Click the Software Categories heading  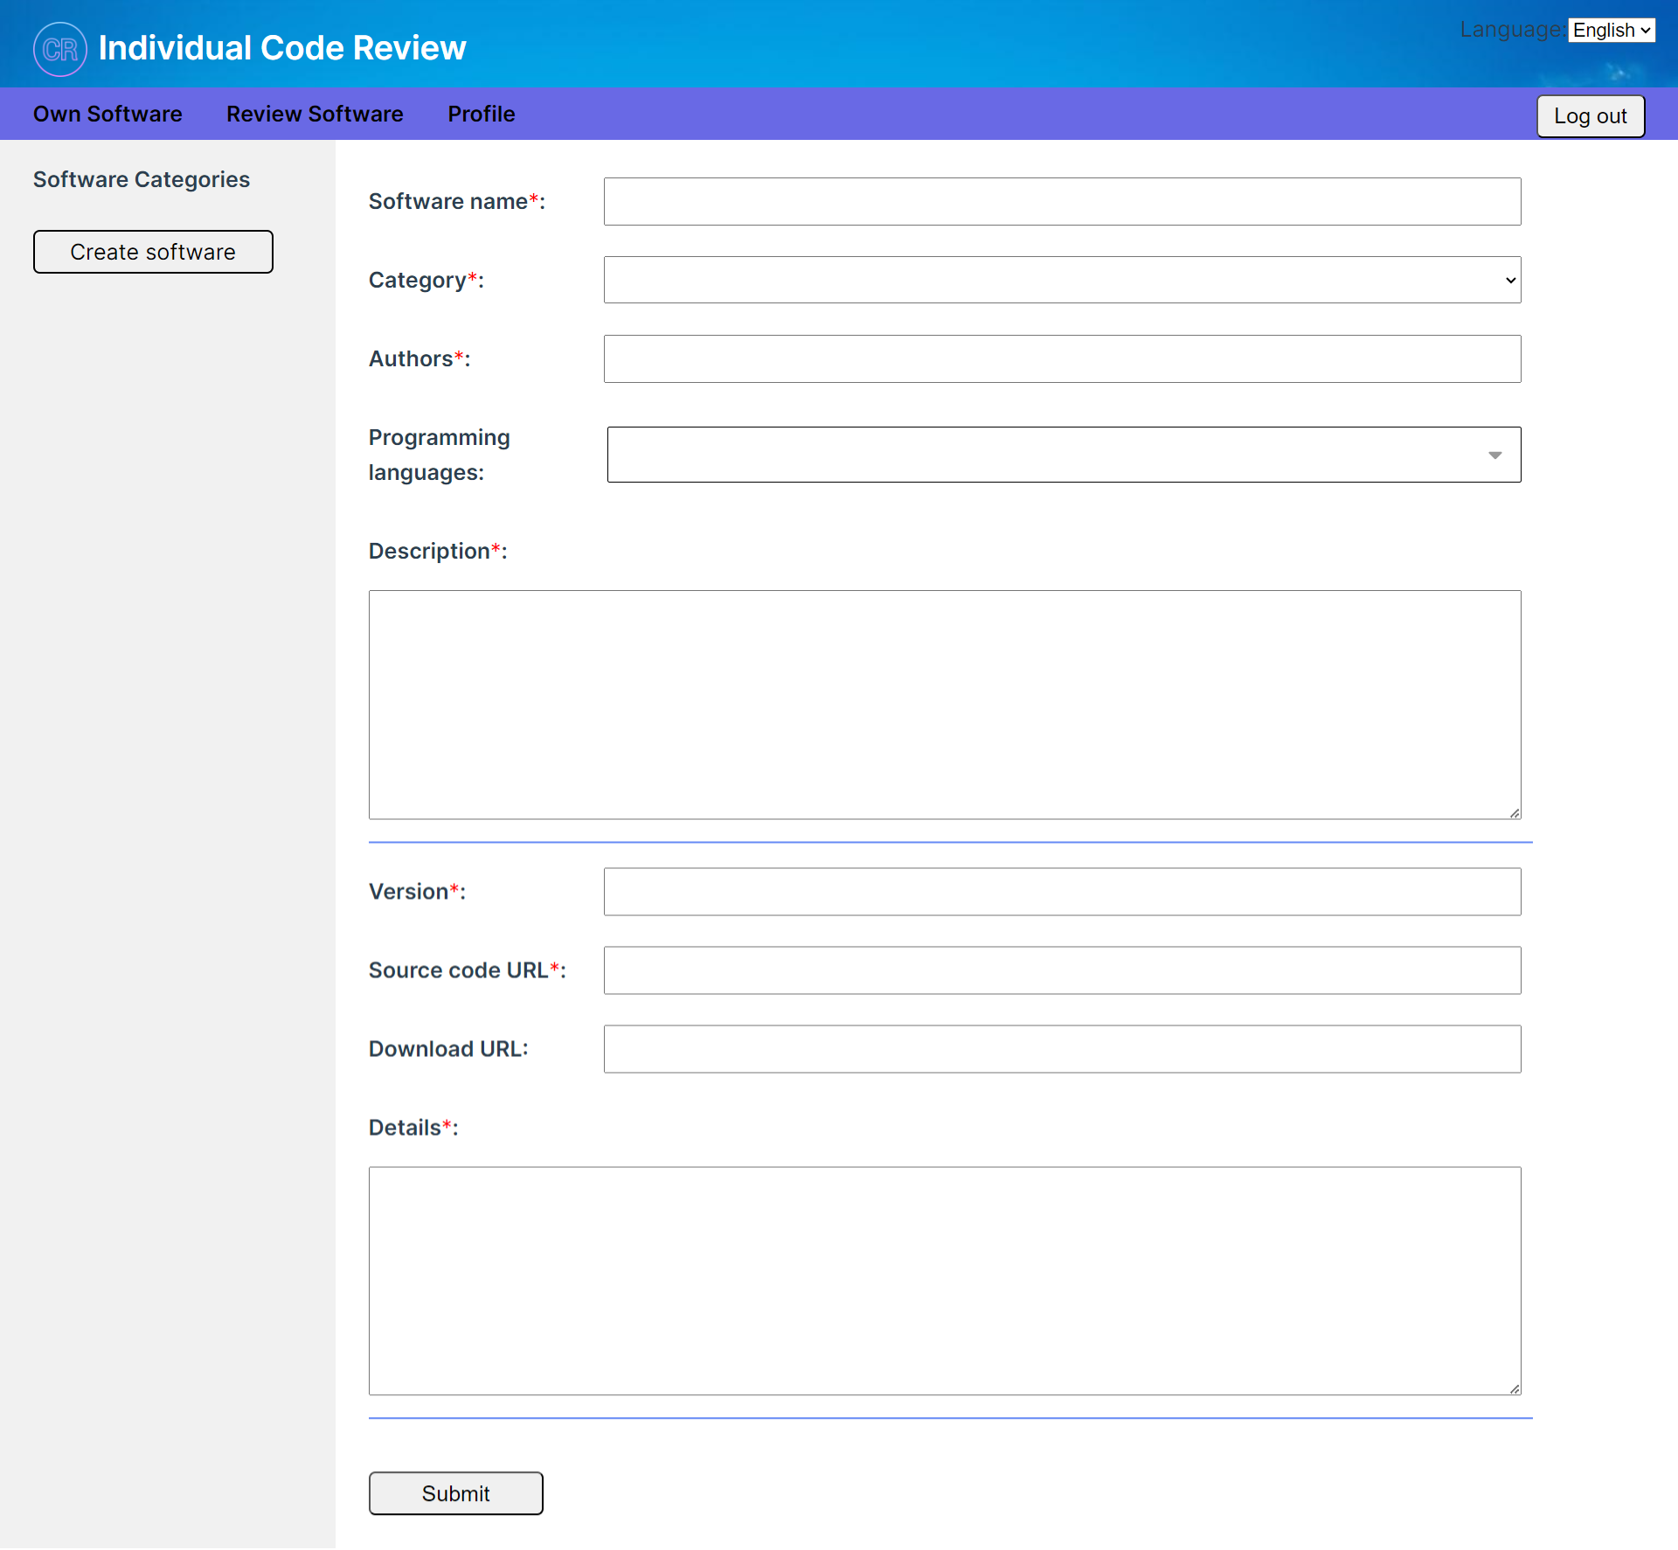tap(142, 179)
